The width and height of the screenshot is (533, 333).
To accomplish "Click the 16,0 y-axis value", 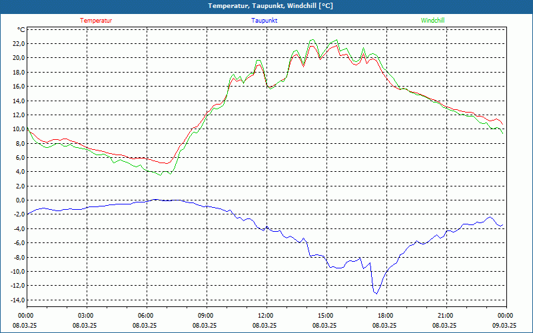I will pos(19,87).
